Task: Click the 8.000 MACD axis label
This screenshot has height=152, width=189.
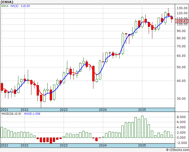Action: click(181, 117)
